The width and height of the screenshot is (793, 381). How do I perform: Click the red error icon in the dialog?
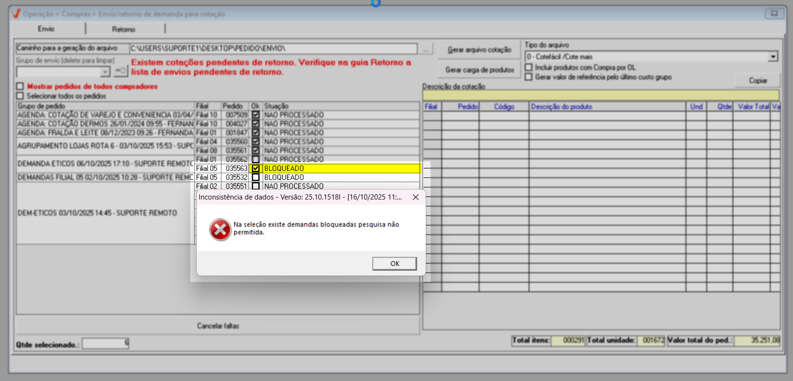point(220,230)
